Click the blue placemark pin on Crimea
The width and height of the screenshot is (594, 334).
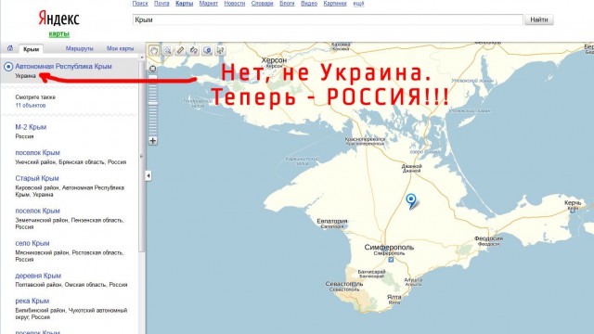411,200
